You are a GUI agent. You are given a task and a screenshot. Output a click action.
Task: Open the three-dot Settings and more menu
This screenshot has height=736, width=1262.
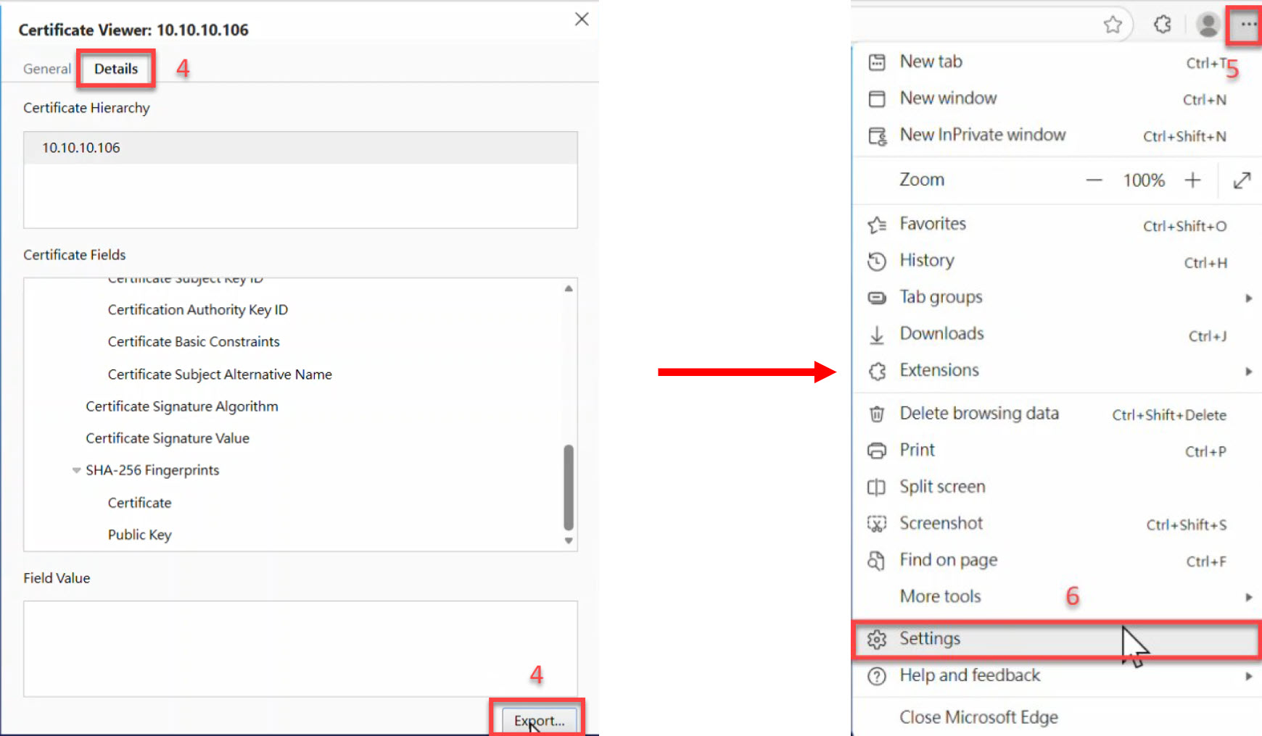1247,25
